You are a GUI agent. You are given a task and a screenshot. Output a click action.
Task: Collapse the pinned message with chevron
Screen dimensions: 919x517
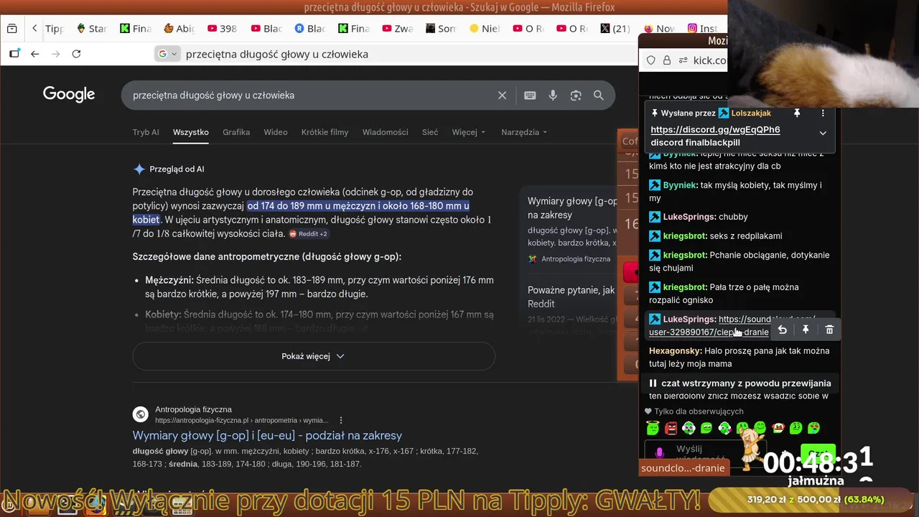point(823,133)
